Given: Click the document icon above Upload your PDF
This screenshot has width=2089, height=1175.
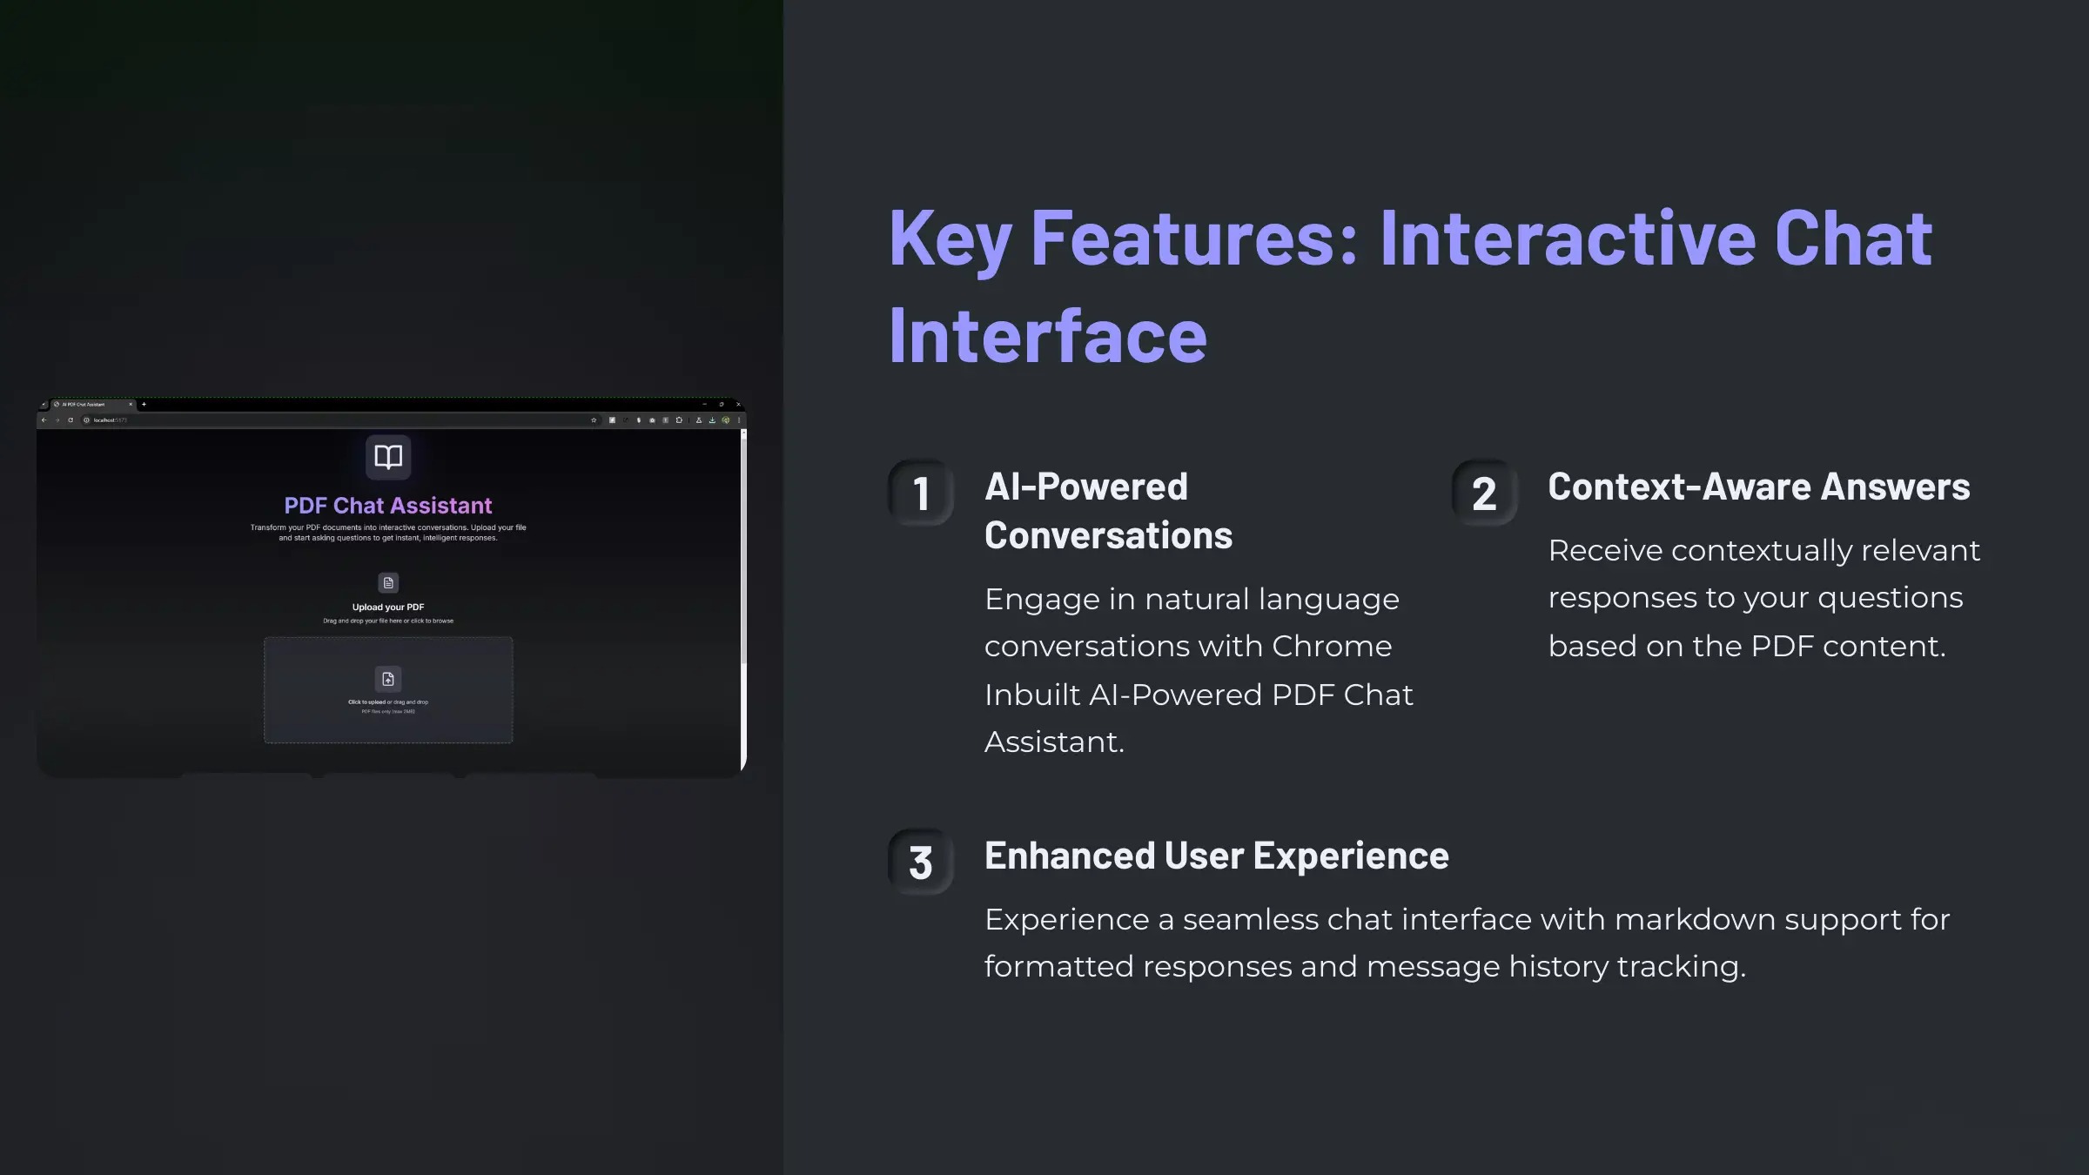Looking at the screenshot, I should click(388, 582).
